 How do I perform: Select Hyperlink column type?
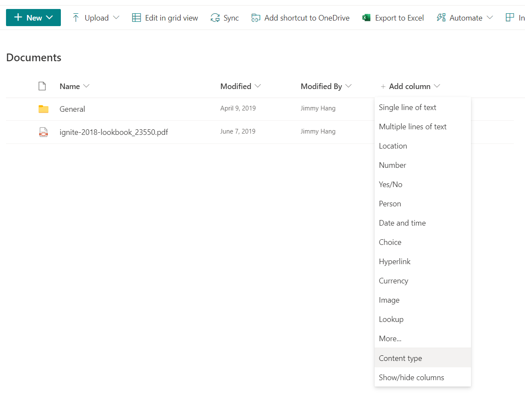click(x=423, y=262)
